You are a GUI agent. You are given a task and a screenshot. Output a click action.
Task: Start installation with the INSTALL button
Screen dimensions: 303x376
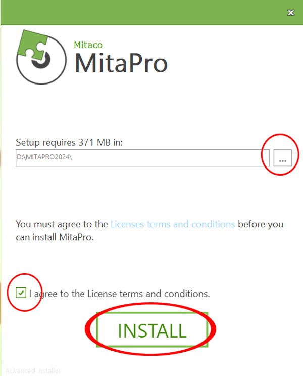[x=152, y=329]
